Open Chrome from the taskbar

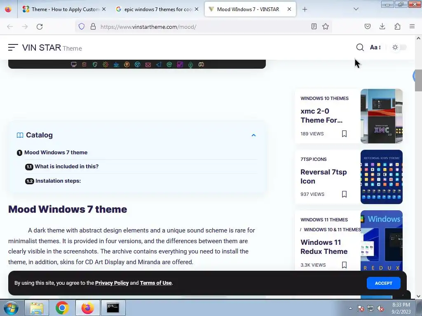62,308
